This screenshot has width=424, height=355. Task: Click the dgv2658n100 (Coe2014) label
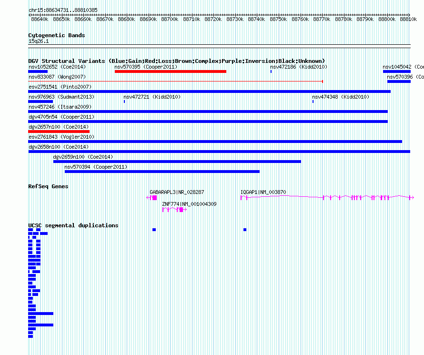(59, 147)
